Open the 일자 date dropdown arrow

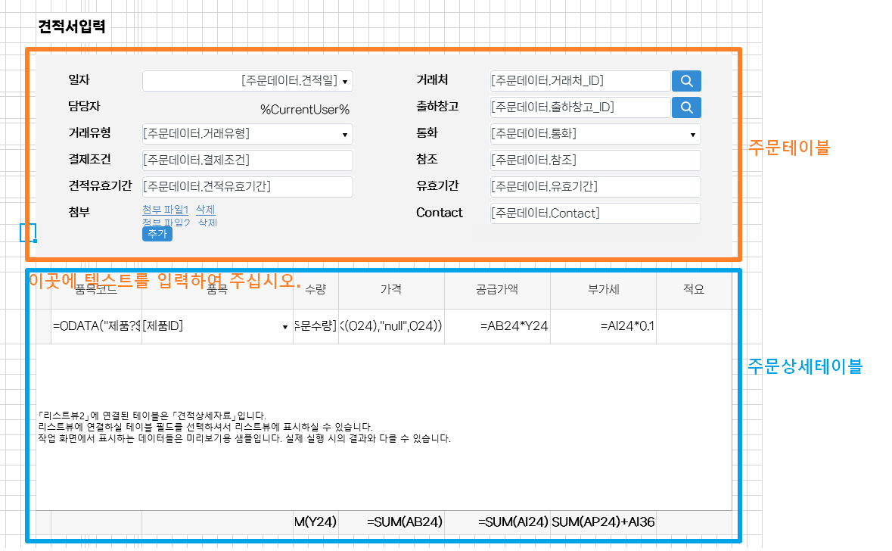(x=345, y=82)
